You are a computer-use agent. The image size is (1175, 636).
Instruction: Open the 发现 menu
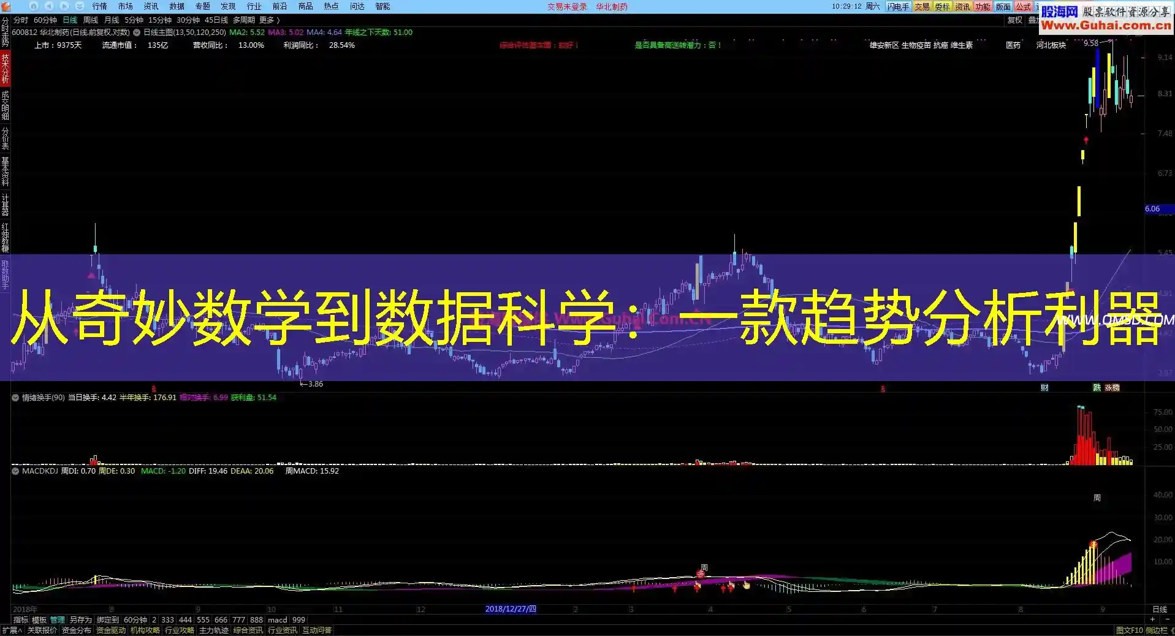[x=229, y=6]
